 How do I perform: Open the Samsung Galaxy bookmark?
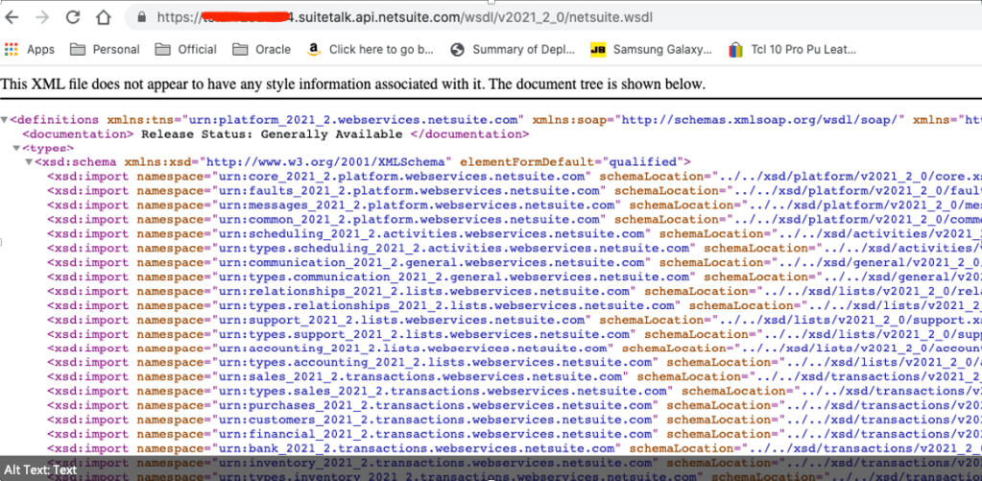pos(651,49)
